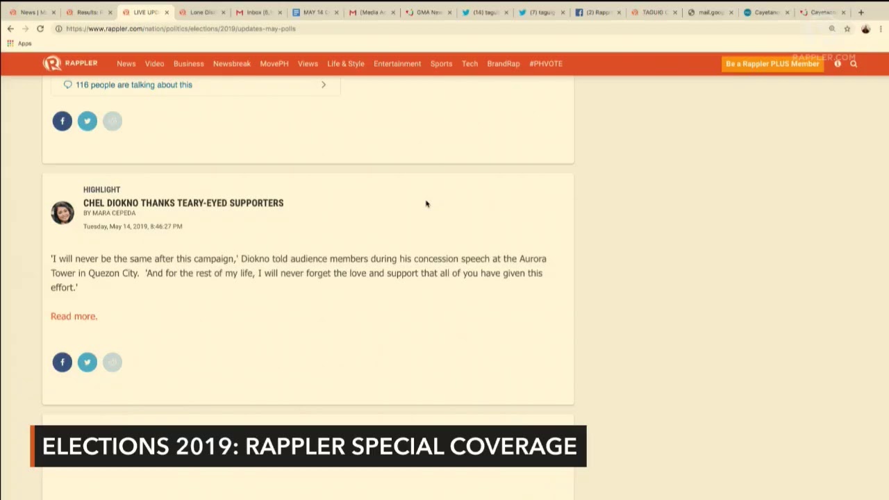Open the 'Read more.' link
889x500 pixels.
click(74, 316)
